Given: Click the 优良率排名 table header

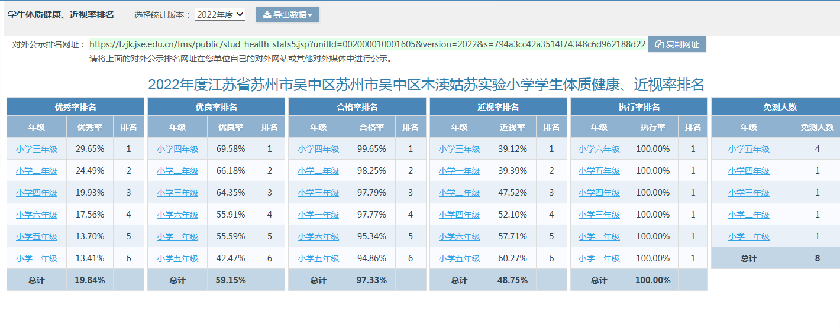Looking at the screenshot, I should [x=217, y=107].
